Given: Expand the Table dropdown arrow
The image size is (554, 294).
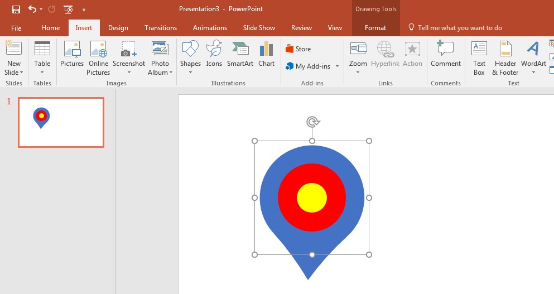Looking at the screenshot, I should (42, 73).
